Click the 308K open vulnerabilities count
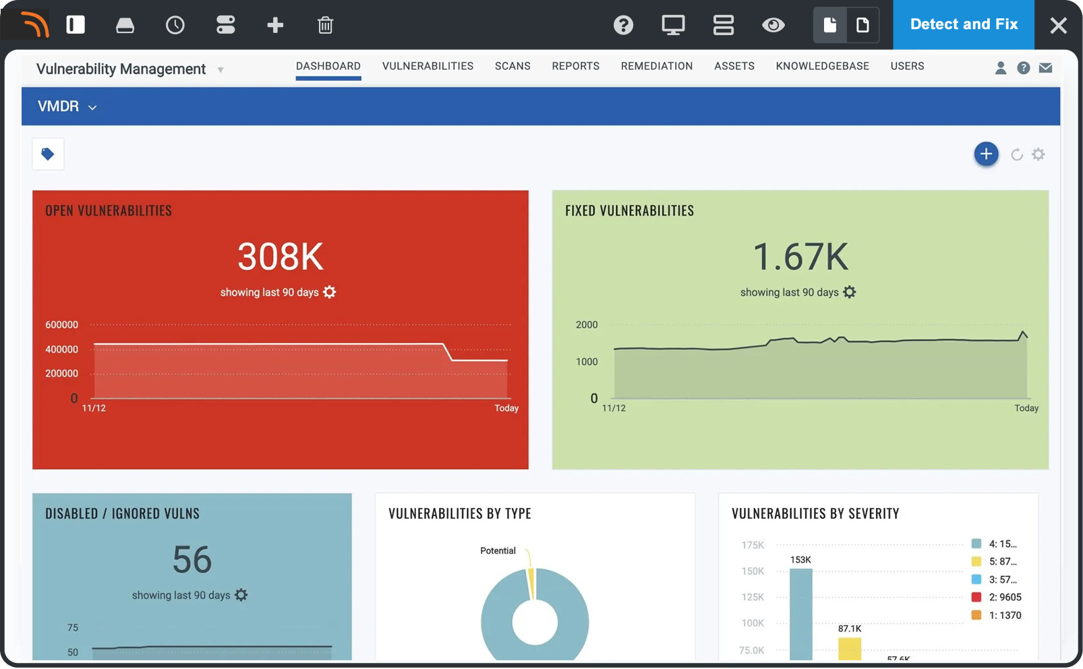The image size is (1083, 669). pos(281,257)
